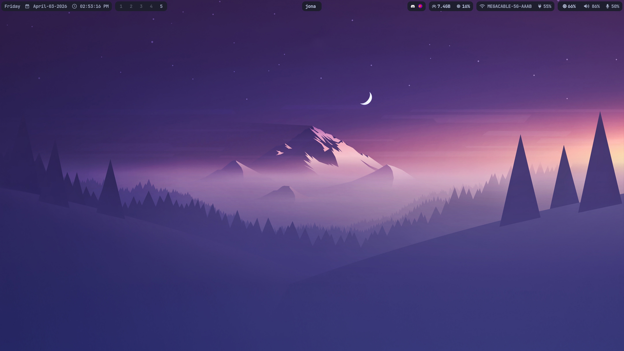Click the calendar icon next to Friday
This screenshot has height=351, width=624.
point(27,6)
